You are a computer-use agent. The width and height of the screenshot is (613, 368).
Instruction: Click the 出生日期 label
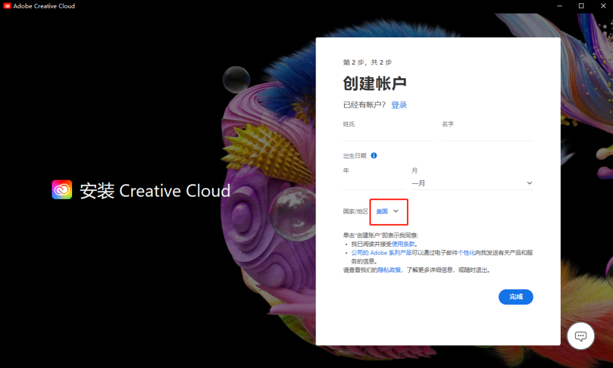[355, 156]
